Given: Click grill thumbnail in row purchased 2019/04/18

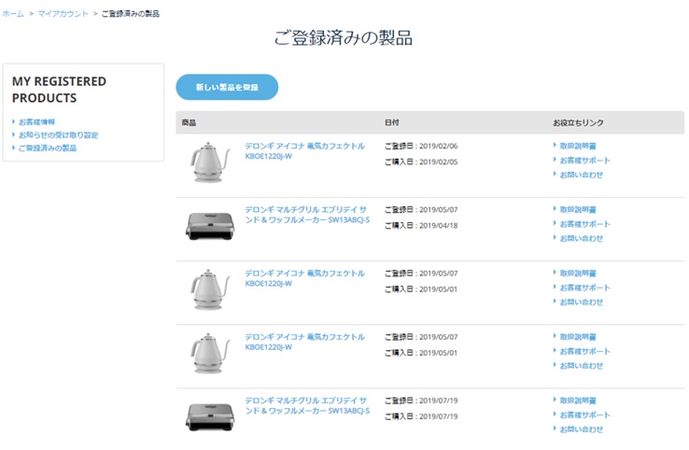Looking at the screenshot, I should [x=210, y=226].
